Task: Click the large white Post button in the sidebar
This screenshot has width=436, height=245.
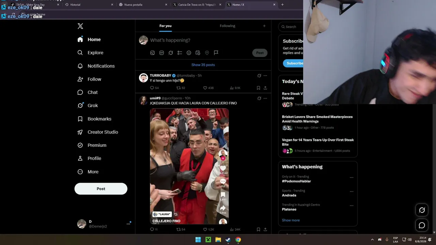Action: (x=101, y=189)
